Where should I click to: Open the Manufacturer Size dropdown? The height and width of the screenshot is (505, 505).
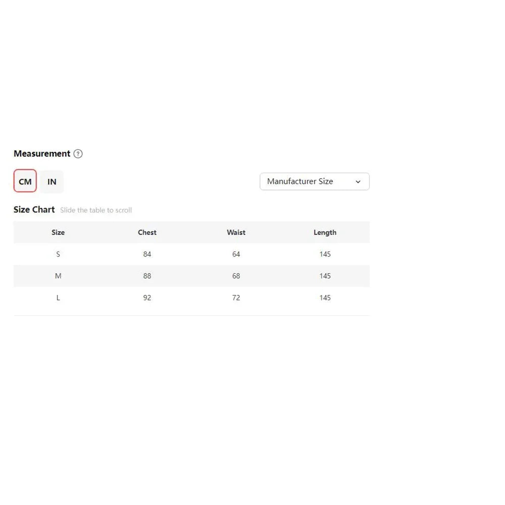pos(314,182)
